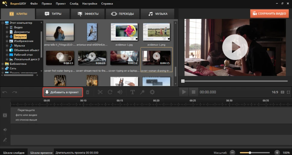Select the avidemux-1.png thumbnail
292x155 pixels.
click(156, 32)
